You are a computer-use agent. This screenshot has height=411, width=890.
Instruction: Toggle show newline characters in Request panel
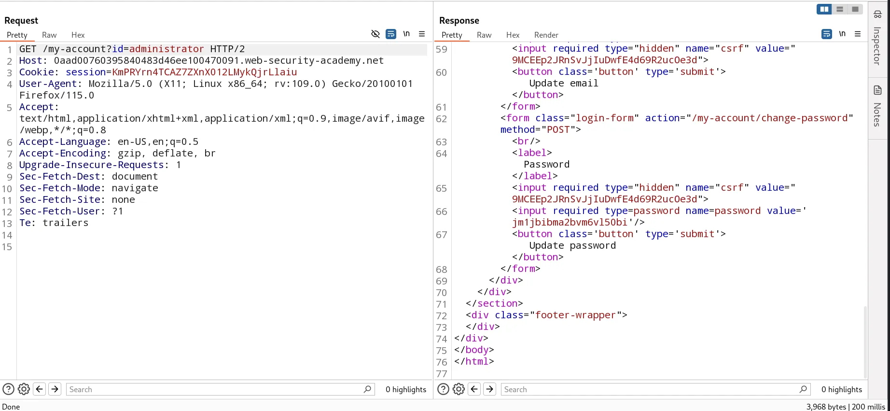(x=406, y=34)
